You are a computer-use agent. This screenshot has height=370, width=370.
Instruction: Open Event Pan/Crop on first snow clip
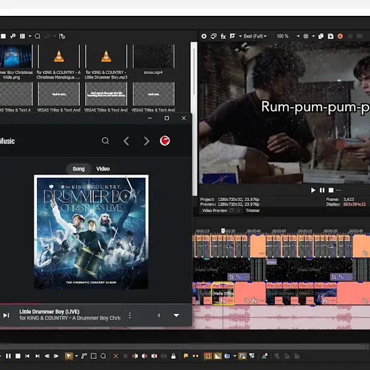tap(231, 277)
